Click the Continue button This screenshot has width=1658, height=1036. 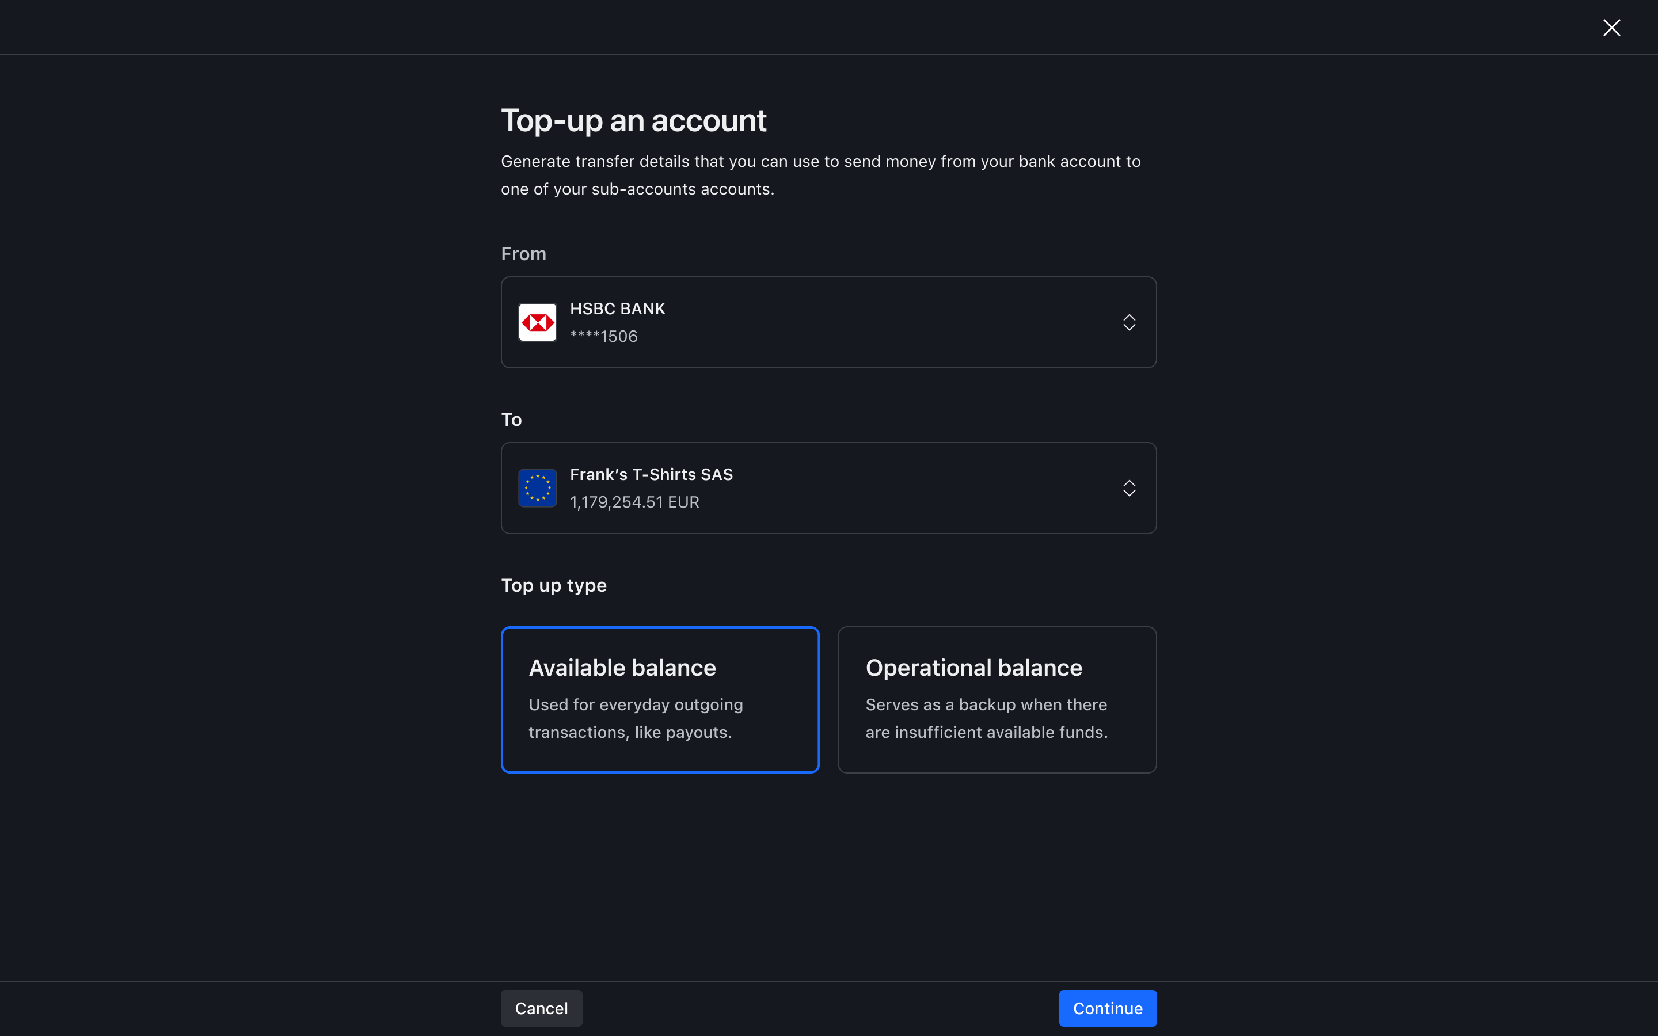pyautogui.click(x=1107, y=1008)
